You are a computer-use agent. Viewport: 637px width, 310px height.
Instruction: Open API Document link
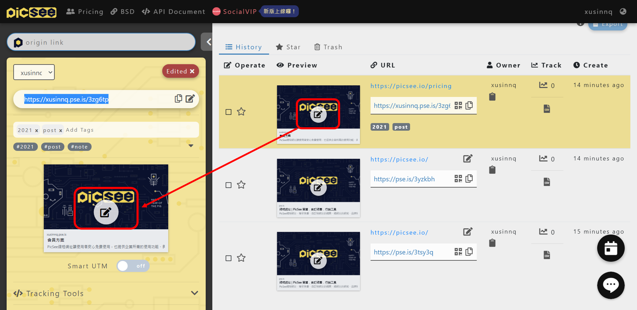[174, 12]
